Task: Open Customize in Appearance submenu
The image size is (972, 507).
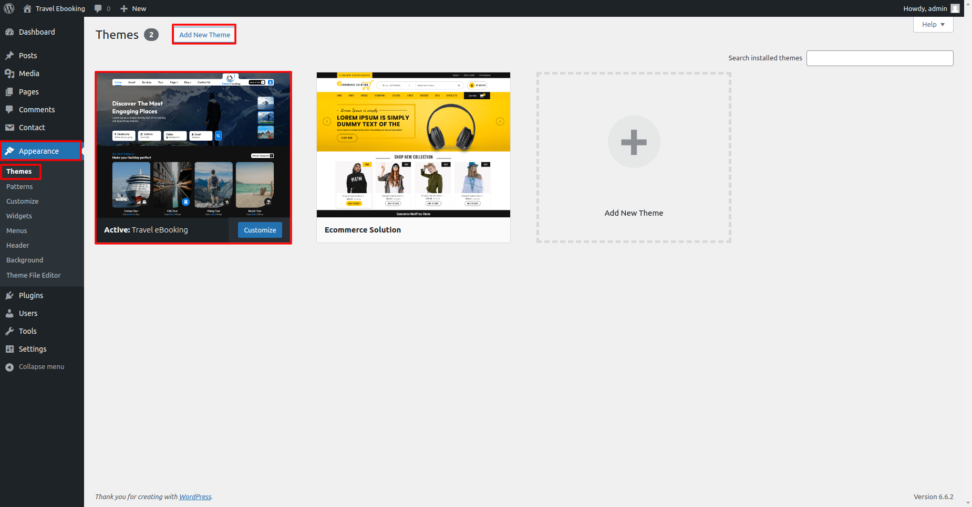Action: pyautogui.click(x=22, y=202)
